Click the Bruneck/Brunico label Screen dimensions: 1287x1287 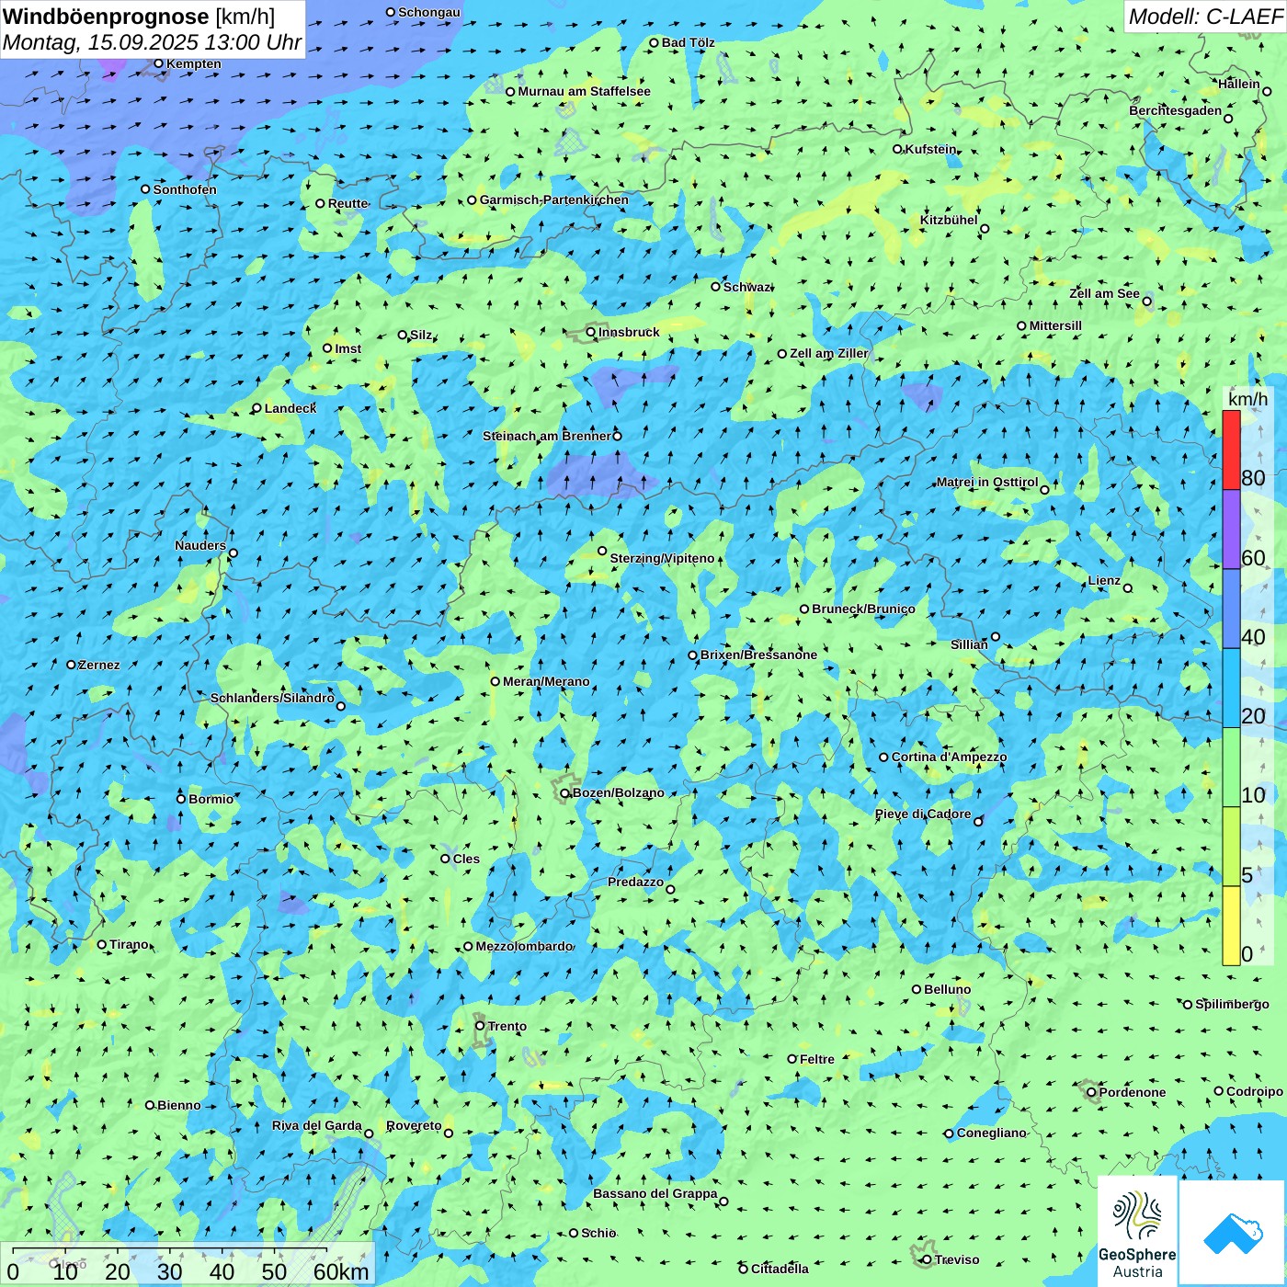(863, 609)
